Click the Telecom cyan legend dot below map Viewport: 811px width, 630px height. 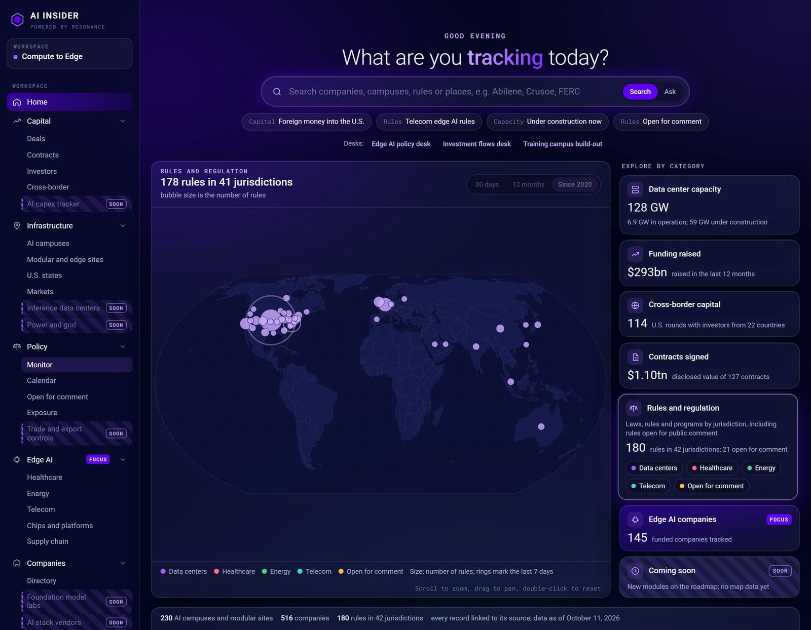pyautogui.click(x=300, y=572)
